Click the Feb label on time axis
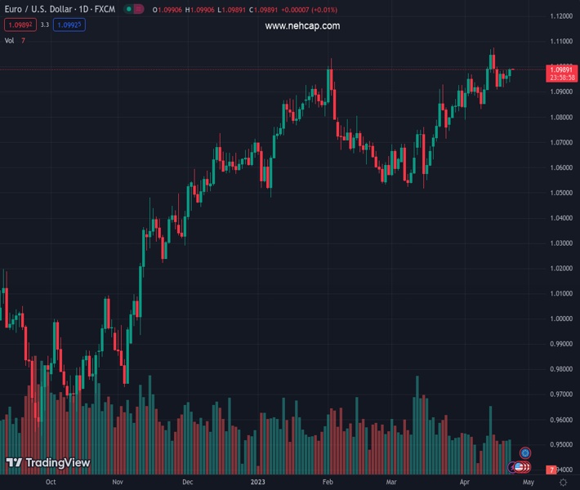This screenshot has width=580, height=490. [326, 482]
